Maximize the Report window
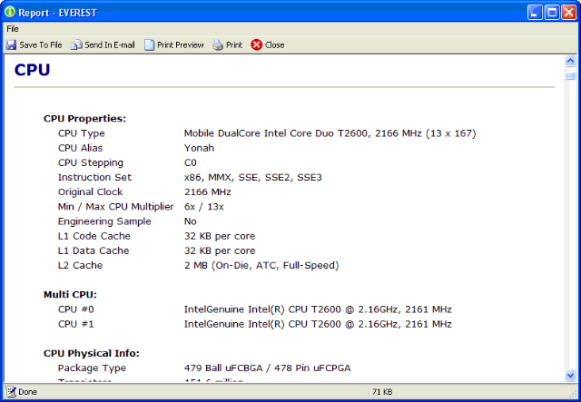581x402 pixels. 552,12
